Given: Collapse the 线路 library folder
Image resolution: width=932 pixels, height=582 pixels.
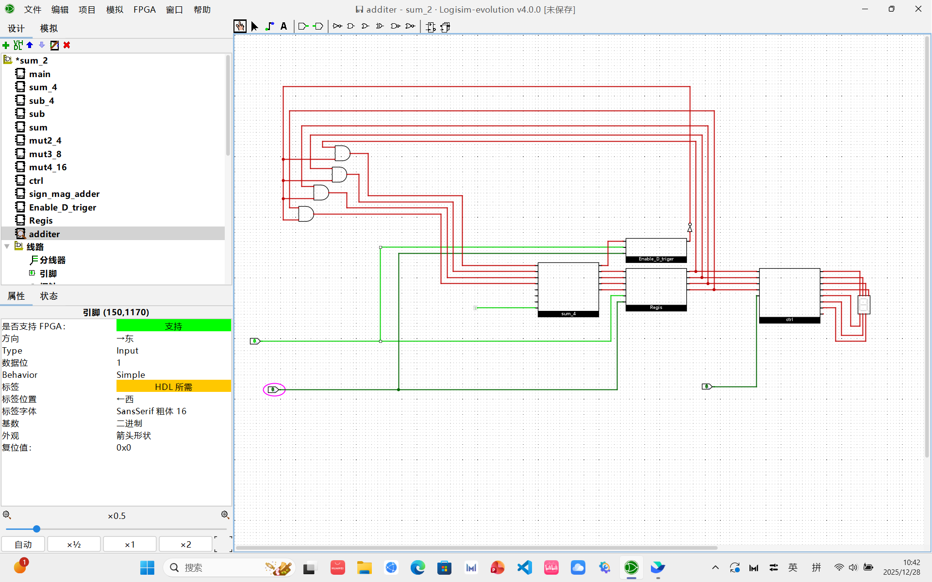Looking at the screenshot, I should 7,247.
